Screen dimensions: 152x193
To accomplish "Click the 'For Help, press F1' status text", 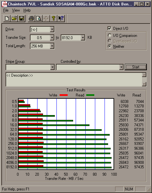I will [x=16, y=189].
